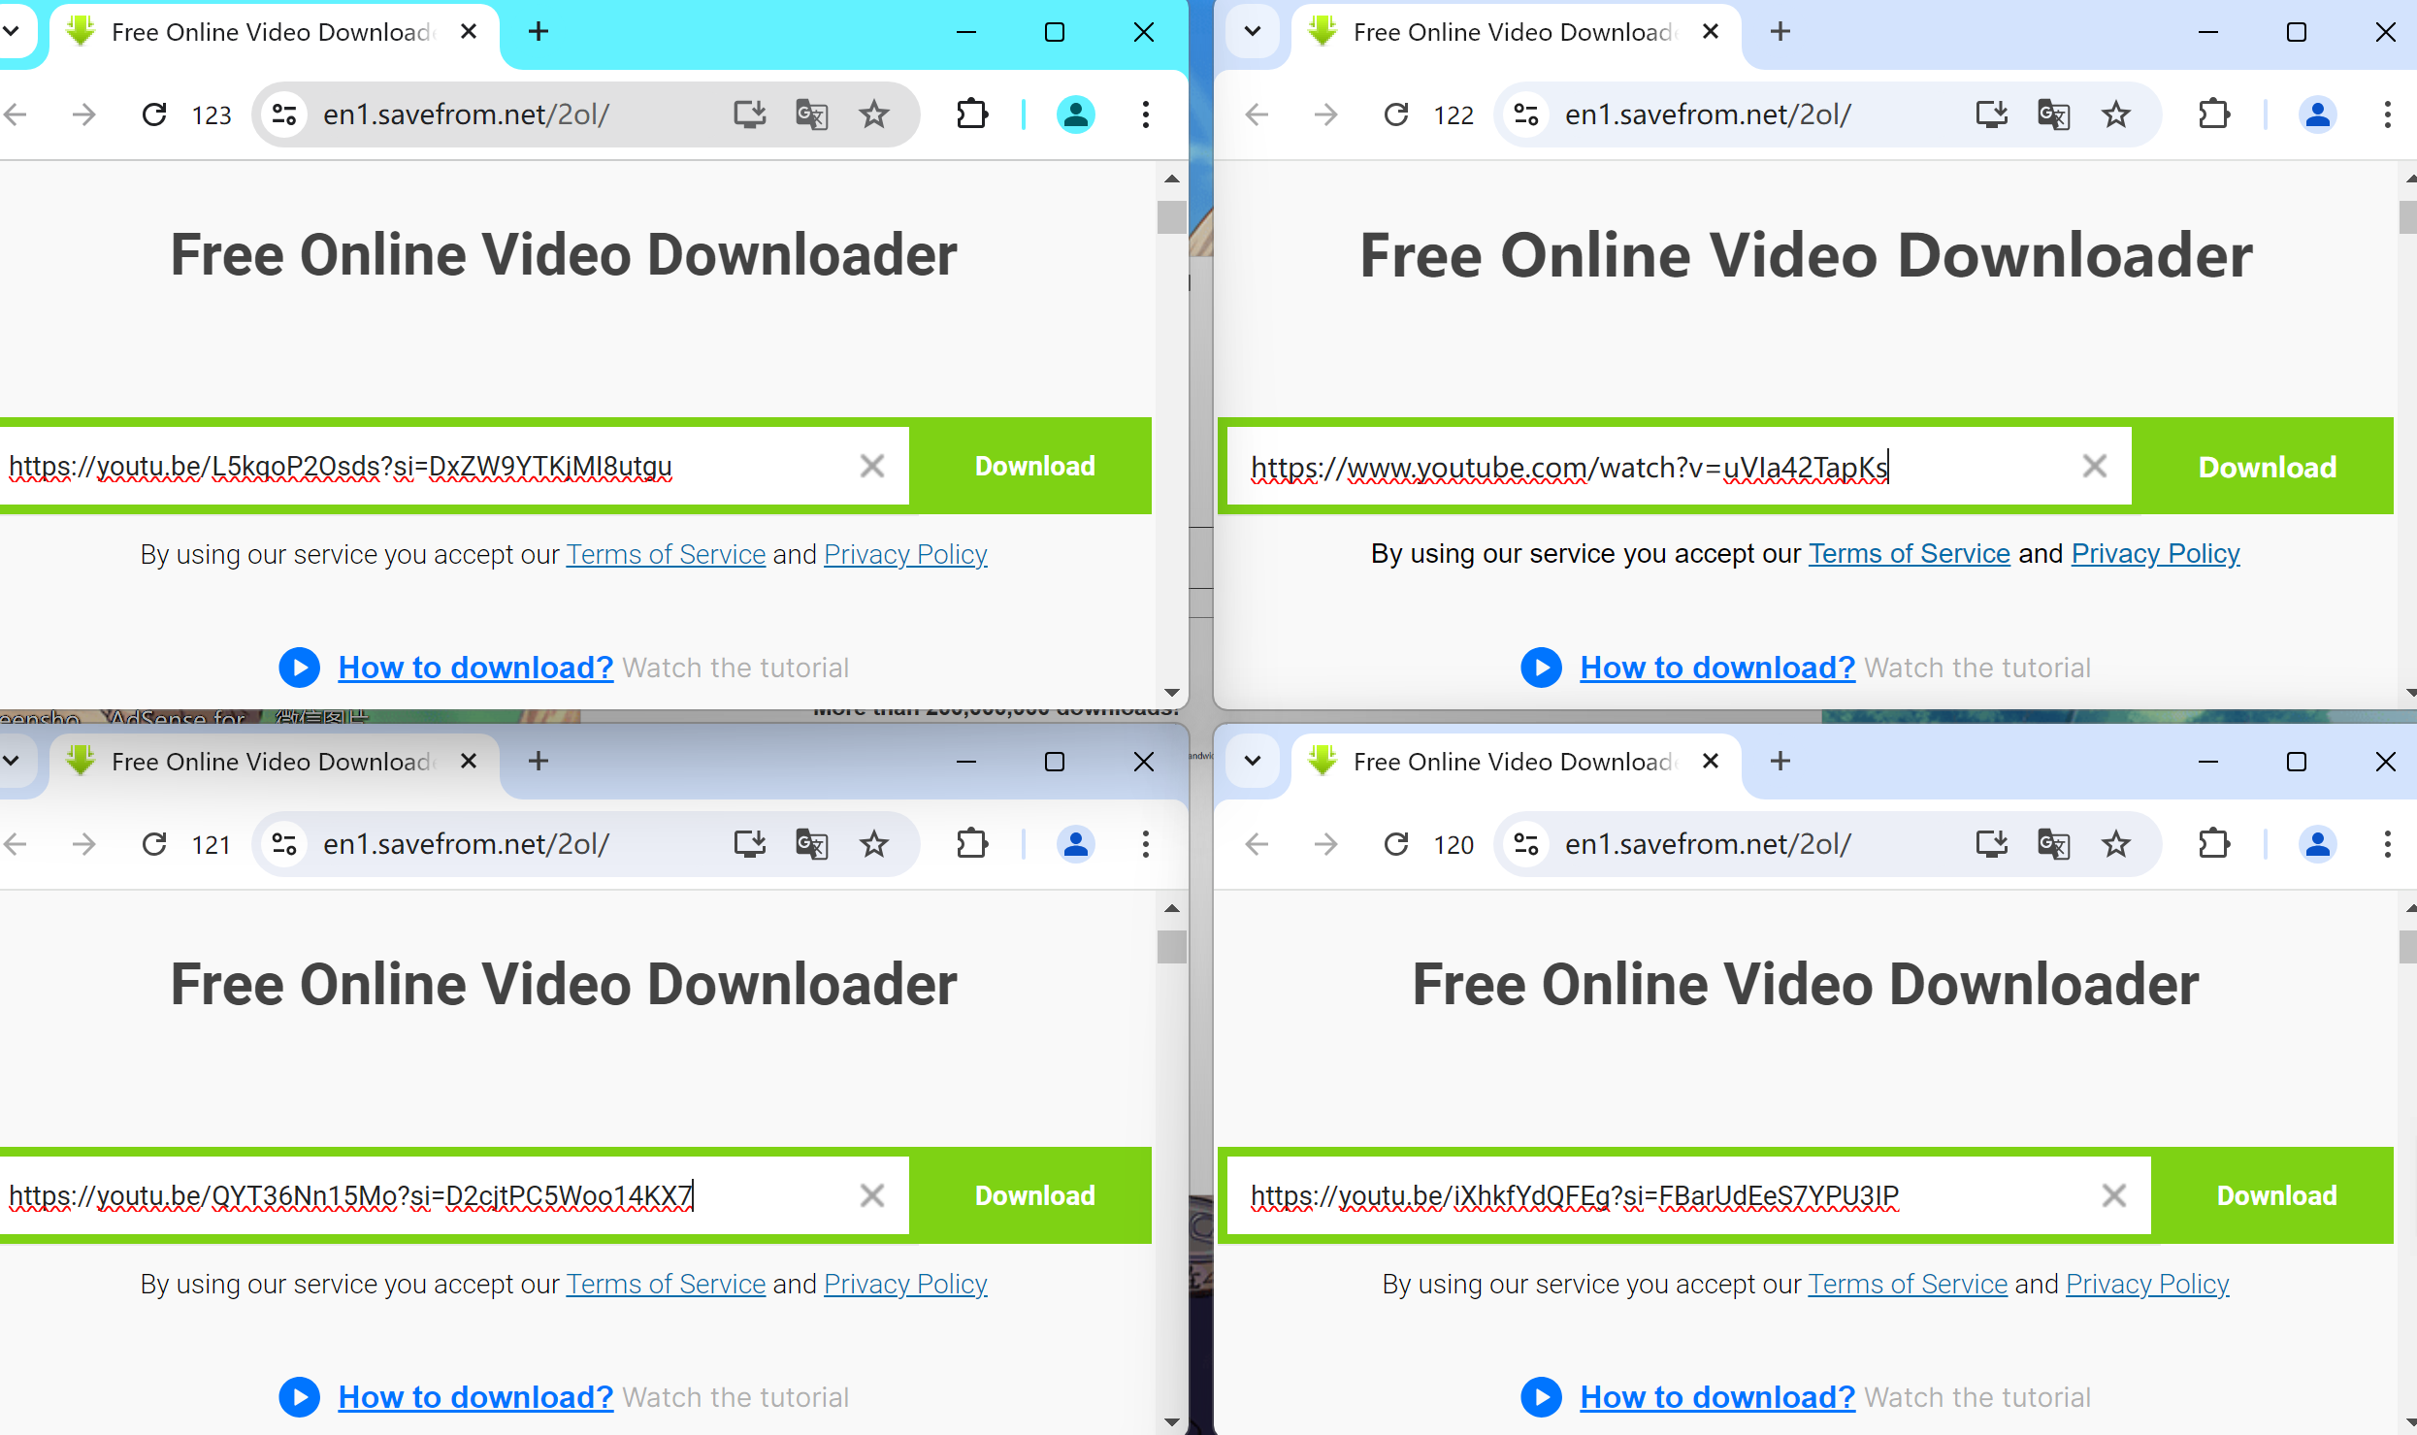
Task: Play How to download tutorial top-left
Action: click(x=299, y=667)
